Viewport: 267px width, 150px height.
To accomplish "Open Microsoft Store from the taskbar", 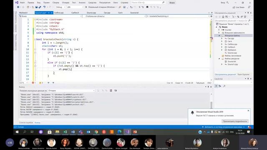I will 50,132.
